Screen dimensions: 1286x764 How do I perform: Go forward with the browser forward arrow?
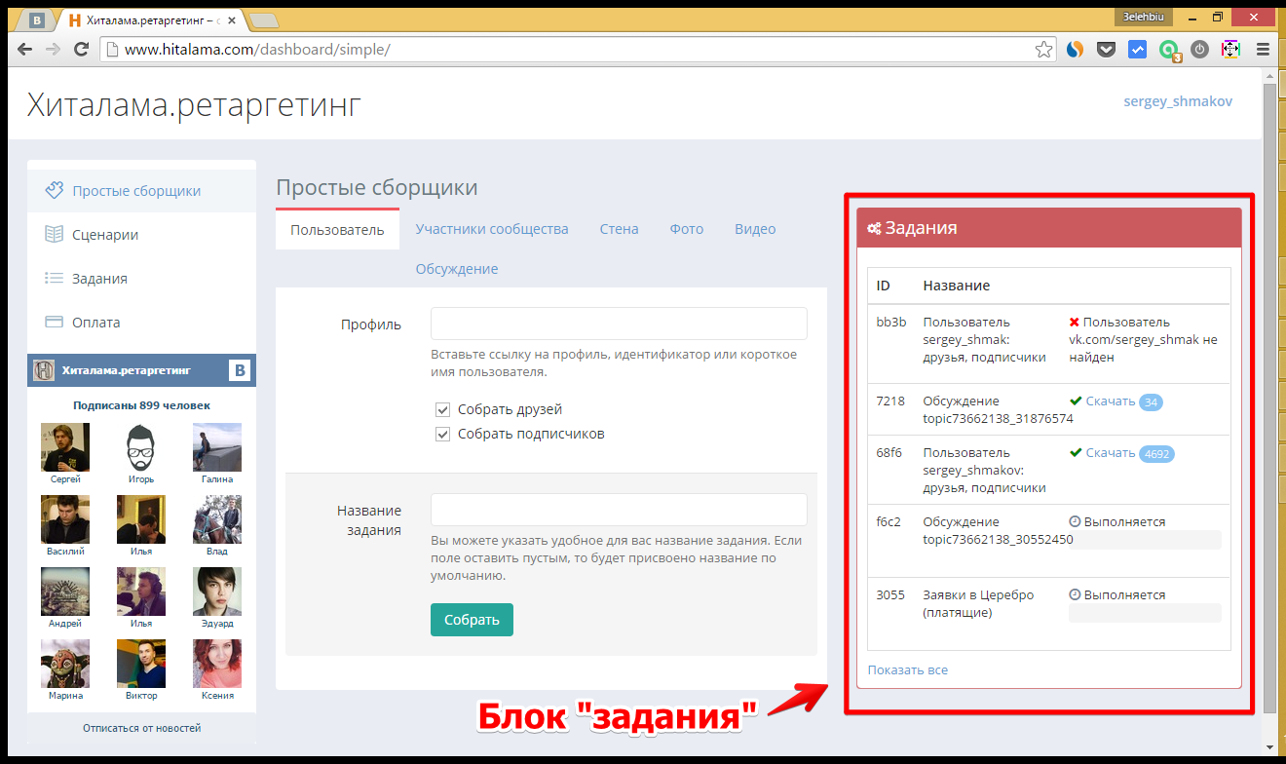53,49
